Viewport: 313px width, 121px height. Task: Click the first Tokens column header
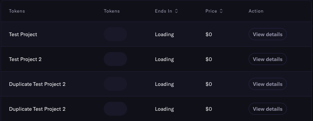point(17,11)
